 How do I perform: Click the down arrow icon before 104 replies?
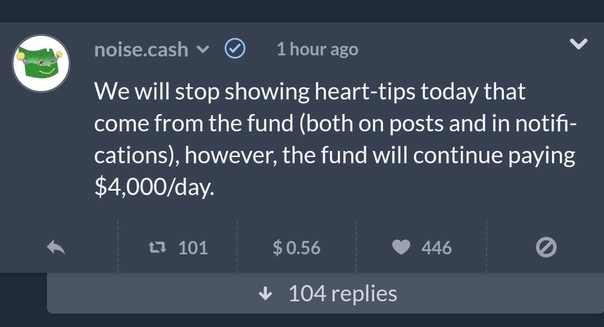click(x=265, y=294)
